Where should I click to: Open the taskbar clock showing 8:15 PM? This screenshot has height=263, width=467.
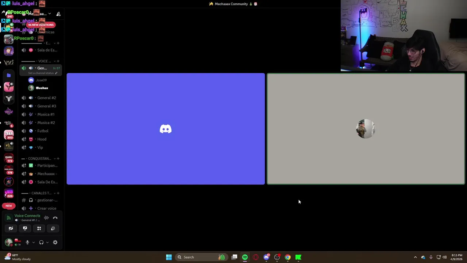457,257
